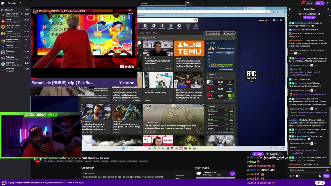
Task: Open the notifications inbox with 20 badge
Action: pyautogui.click(x=302, y=3)
